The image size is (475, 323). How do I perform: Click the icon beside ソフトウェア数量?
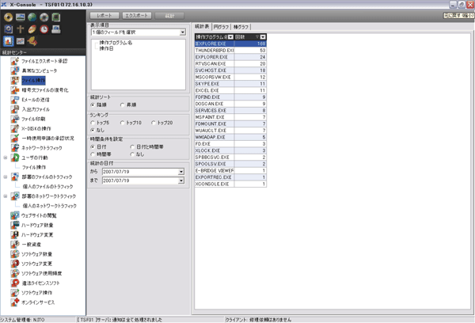[x=15, y=254]
